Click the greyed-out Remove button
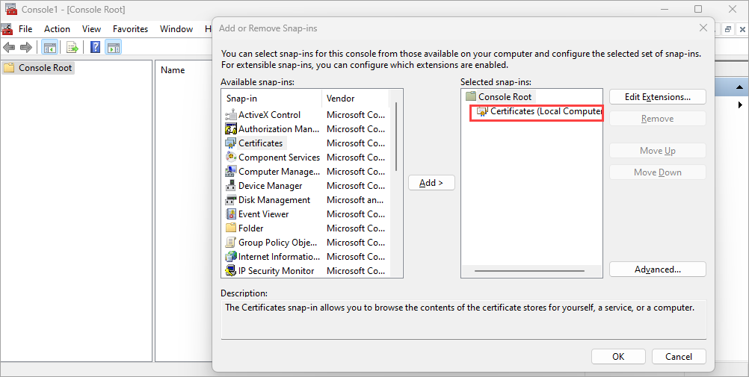The width and height of the screenshot is (749, 377). (658, 119)
